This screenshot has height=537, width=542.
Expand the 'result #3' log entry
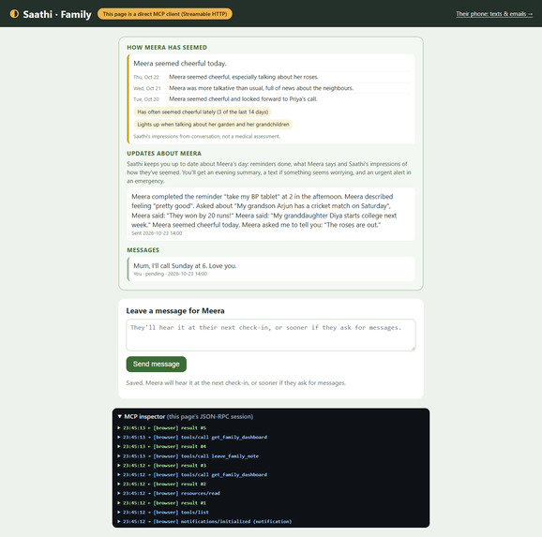click(x=162, y=466)
